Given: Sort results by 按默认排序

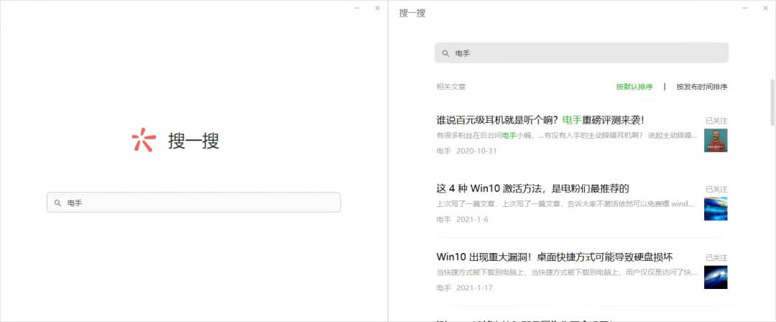Looking at the screenshot, I should [x=634, y=87].
